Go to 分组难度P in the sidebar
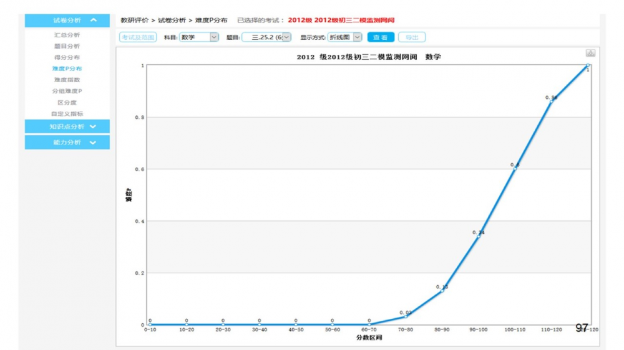Screen dimensions: 624x350 click(x=67, y=91)
